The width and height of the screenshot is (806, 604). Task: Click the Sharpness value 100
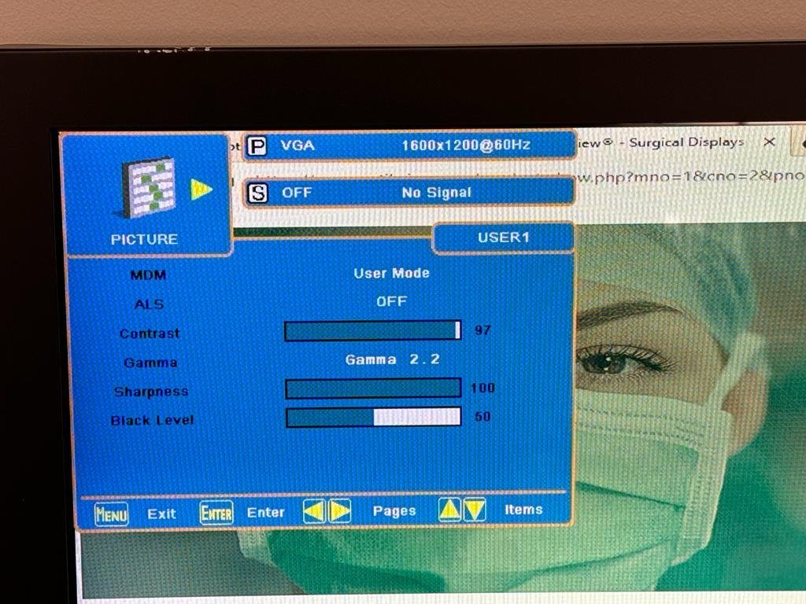[482, 388]
